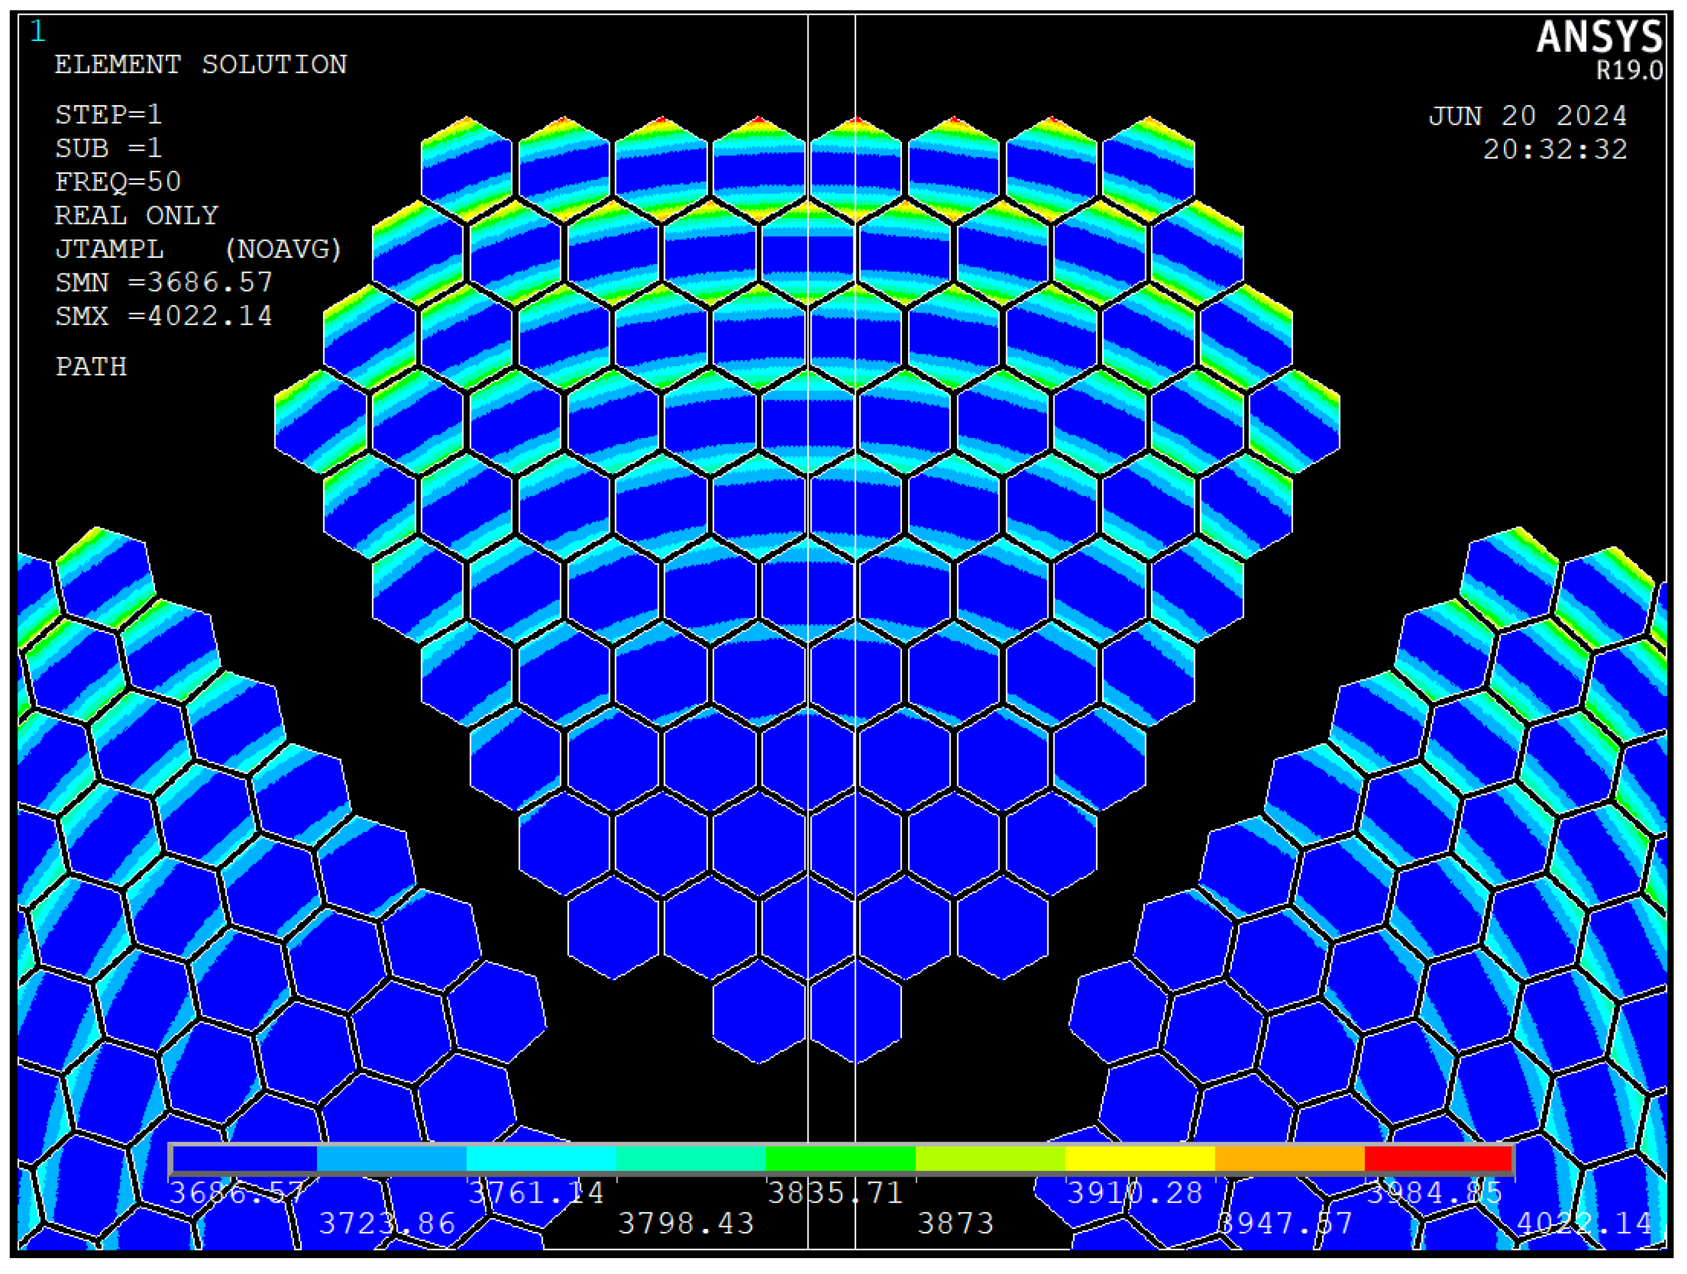The height and width of the screenshot is (1274, 1687).
Task: Select the orange legend band
Action: coord(1290,1159)
